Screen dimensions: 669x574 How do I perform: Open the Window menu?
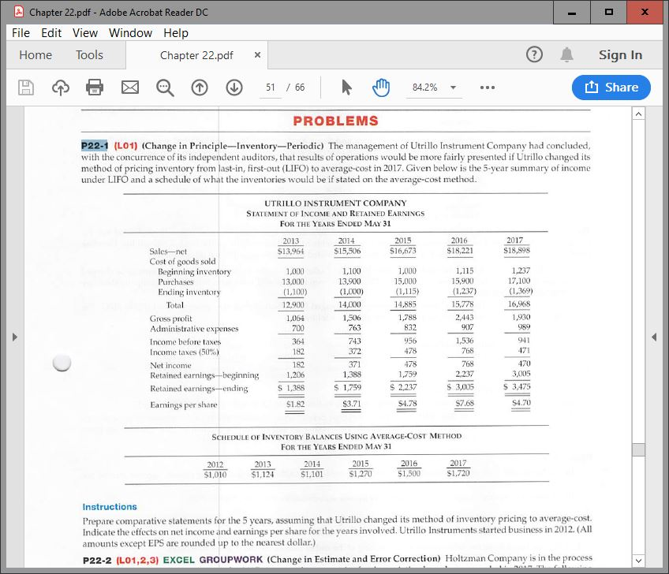click(x=130, y=33)
